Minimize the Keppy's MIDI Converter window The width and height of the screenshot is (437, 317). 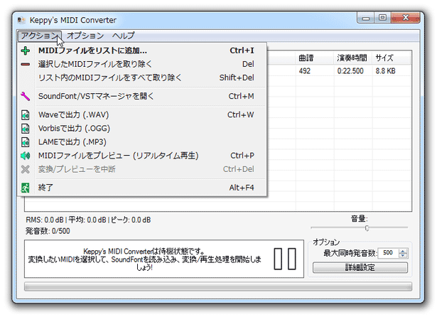(366, 18)
